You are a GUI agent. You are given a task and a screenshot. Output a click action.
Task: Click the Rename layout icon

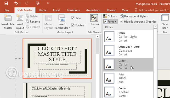click(27, 21)
